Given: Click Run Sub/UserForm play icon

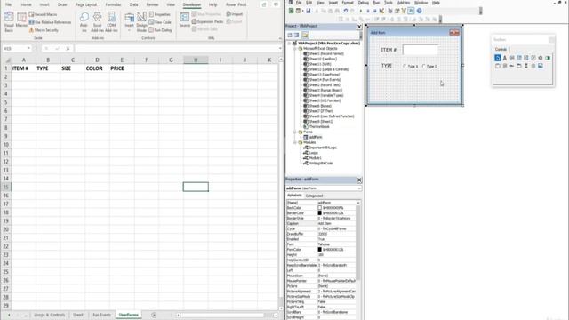Looking at the screenshot, I should [x=361, y=11].
